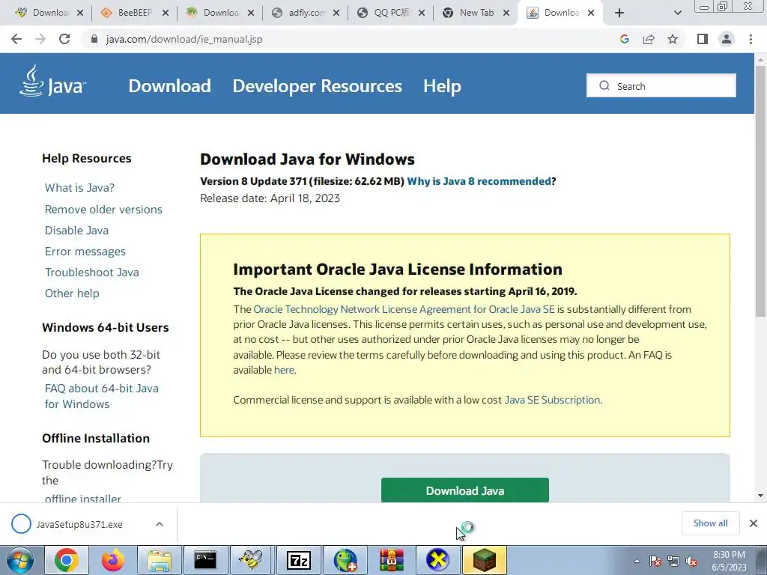Viewport: 767px width, 575px height.
Task: Click the FAQ 'here' link
Action: point(284,370)
